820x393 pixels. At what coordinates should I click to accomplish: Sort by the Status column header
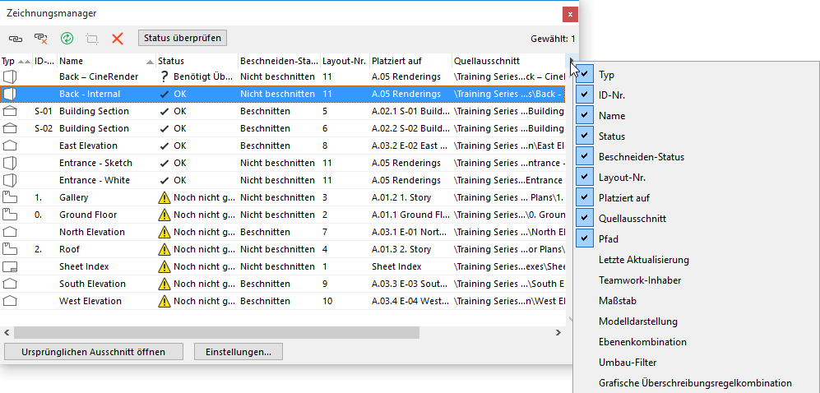(x=197, y=61)
